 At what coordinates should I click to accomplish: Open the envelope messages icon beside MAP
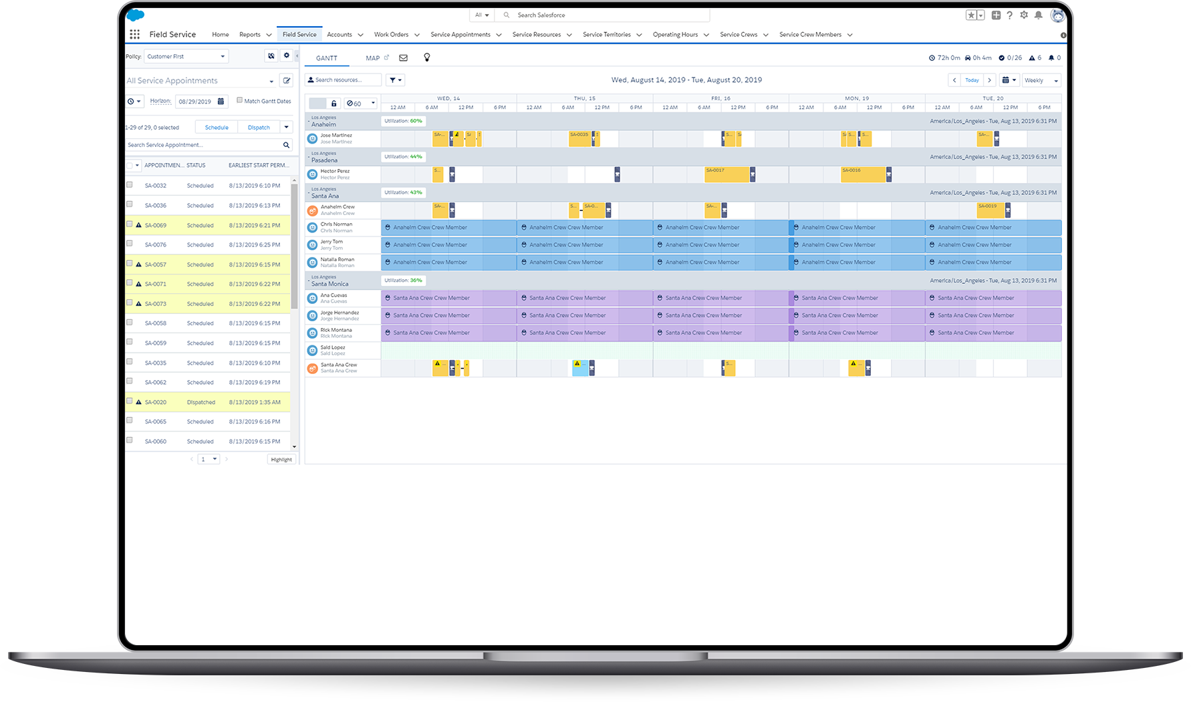(404, 58)
